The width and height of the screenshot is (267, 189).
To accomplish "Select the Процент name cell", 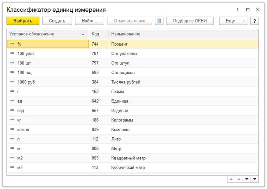I will pyautogui.click(x=184, y=44).
